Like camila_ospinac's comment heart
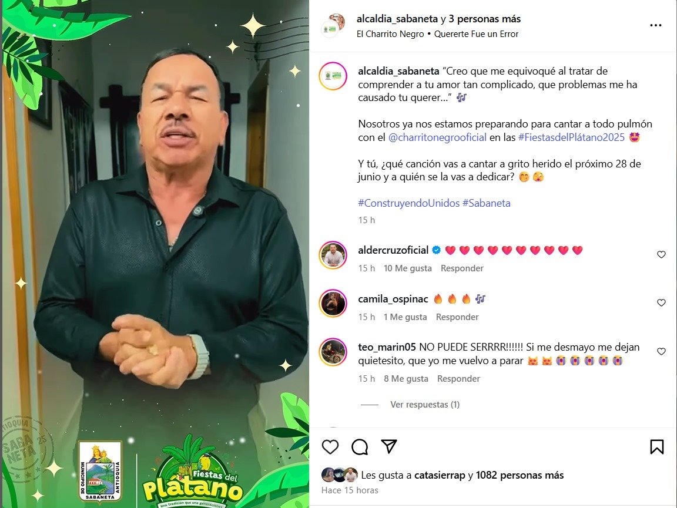Image resolution: width=677 pixels, height=508 pixels. point(661,302)
